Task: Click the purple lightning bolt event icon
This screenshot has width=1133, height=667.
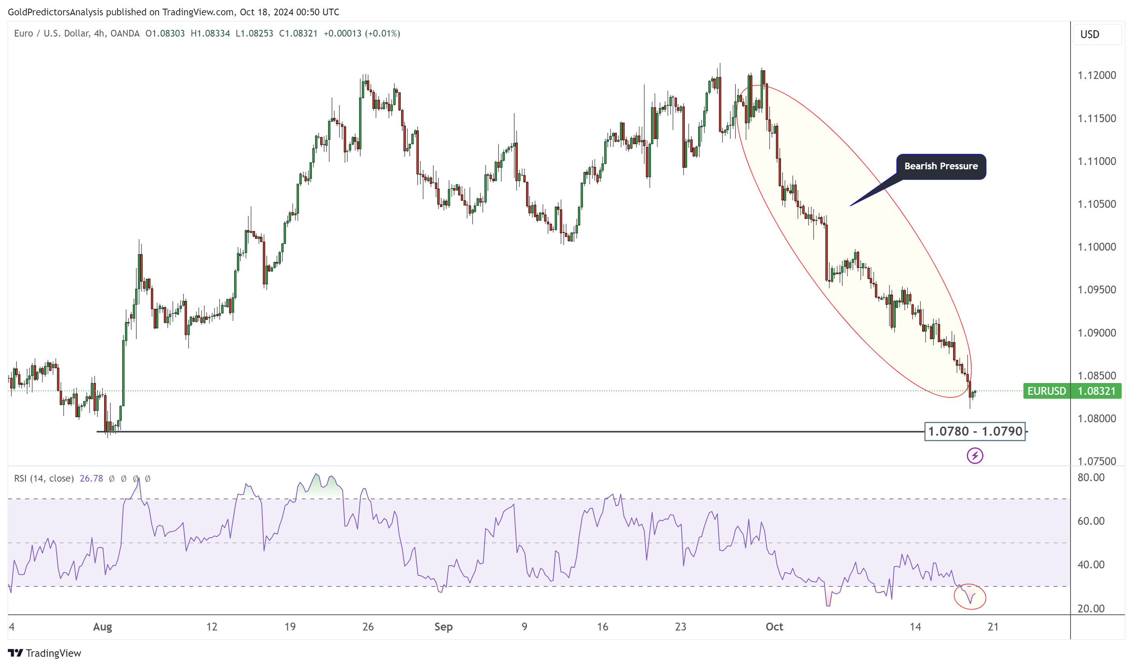Action: [x=974, y=456]
